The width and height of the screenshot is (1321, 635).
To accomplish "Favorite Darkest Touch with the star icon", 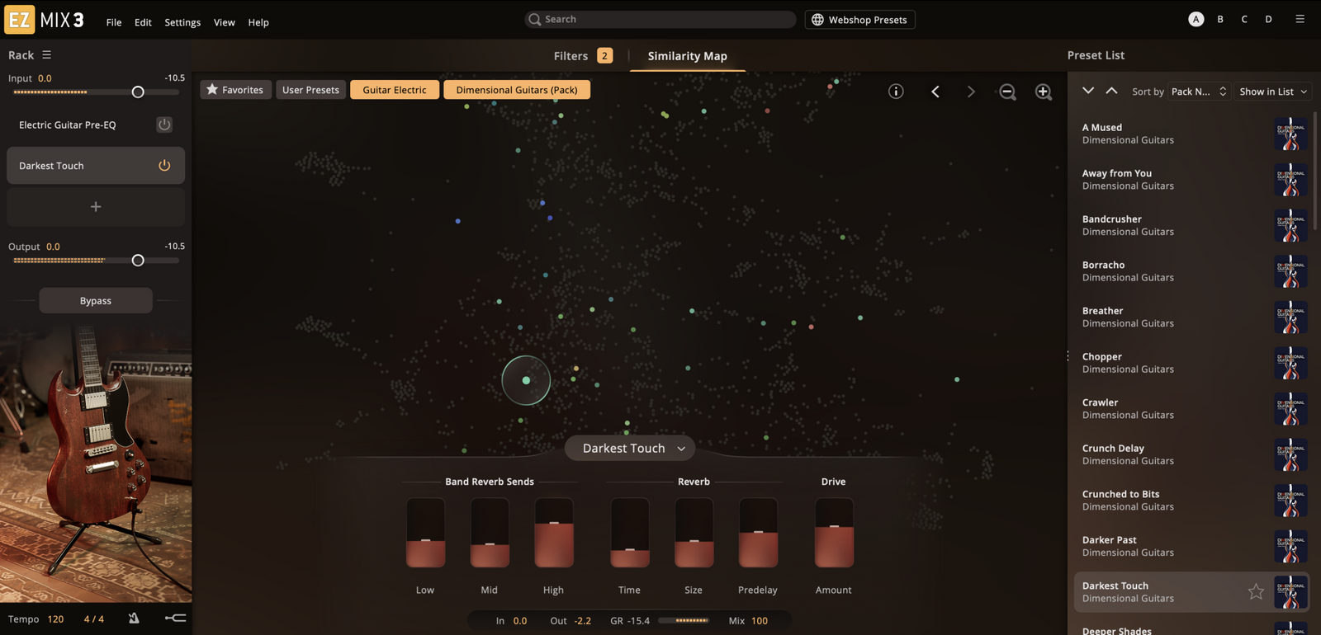I will (x=1256, y=591).
